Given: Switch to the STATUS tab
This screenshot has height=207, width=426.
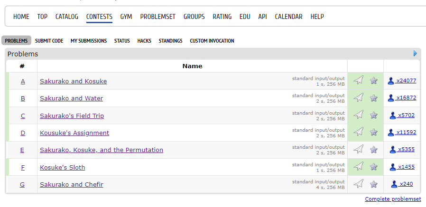Looking at the screenshot, I should pyautogui.click(x=122, y=41).
